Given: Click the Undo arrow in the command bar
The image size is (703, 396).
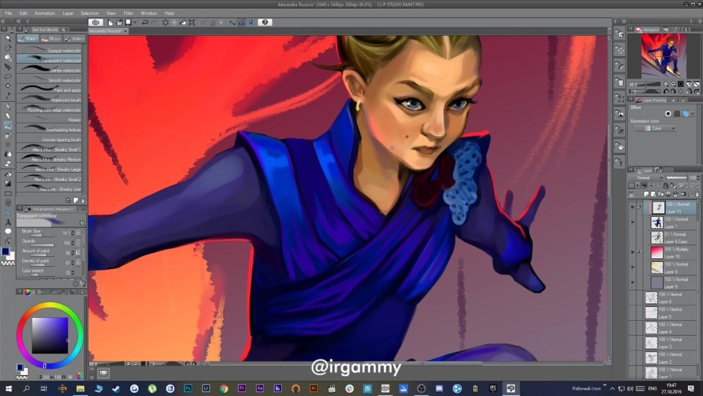Looking at the screenshot, I should [145, 22].
